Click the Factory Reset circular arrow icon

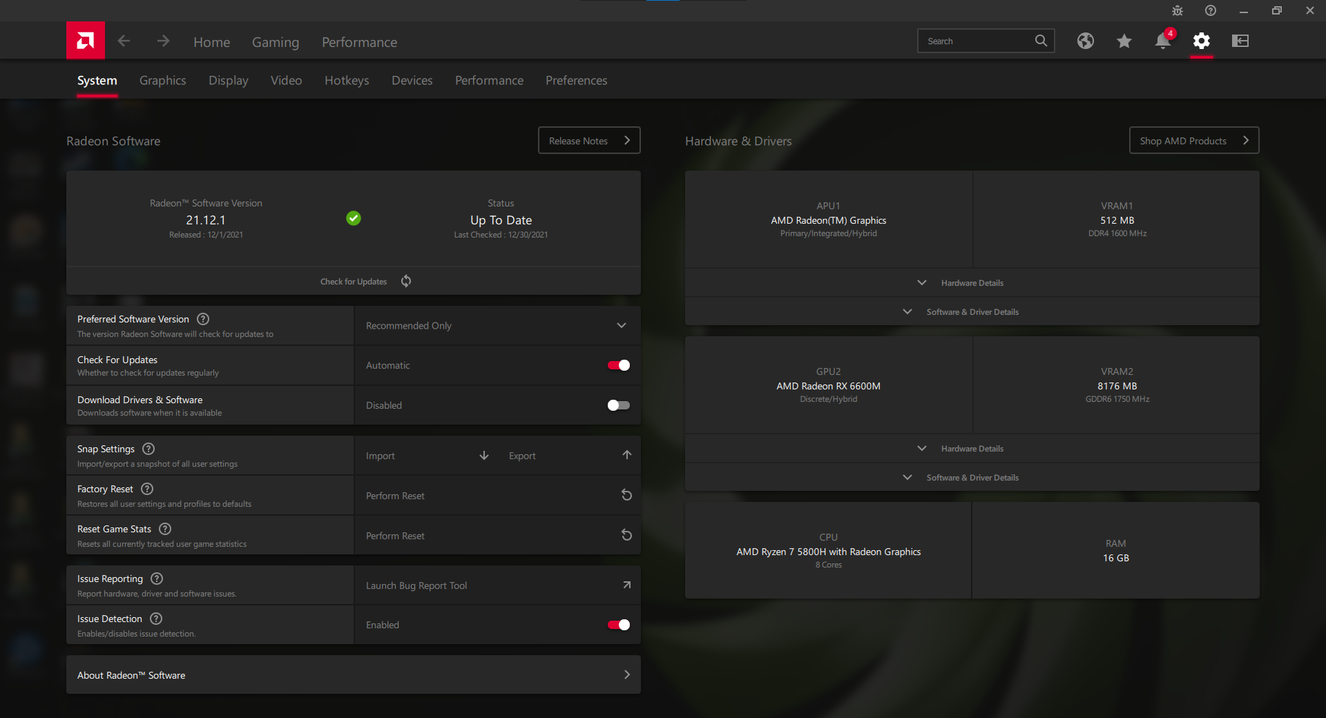pyautogui.click(x=626, y=495)
